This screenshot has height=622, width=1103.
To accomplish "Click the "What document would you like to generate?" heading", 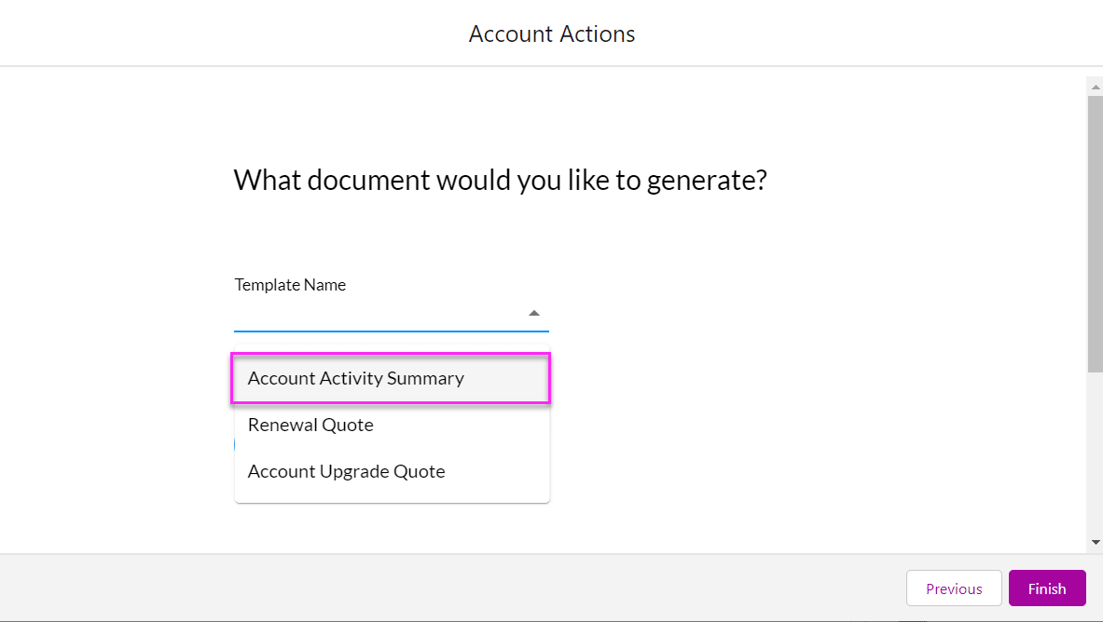I will [500, 180].
